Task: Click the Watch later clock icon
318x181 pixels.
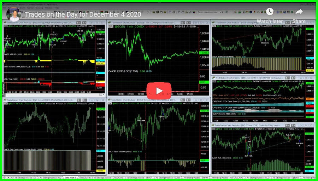Action: click(270, 12)
